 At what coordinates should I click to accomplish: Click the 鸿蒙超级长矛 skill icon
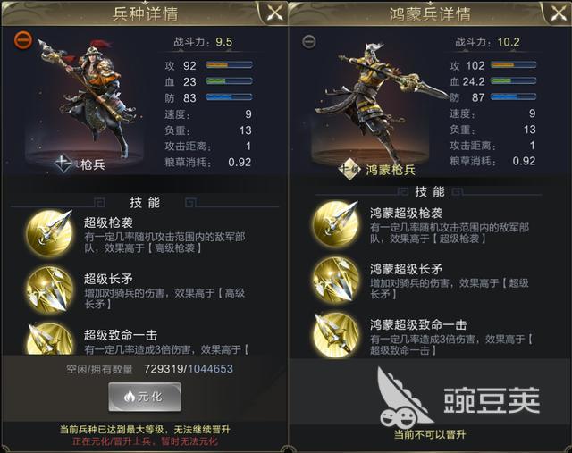tap(336, 281)
